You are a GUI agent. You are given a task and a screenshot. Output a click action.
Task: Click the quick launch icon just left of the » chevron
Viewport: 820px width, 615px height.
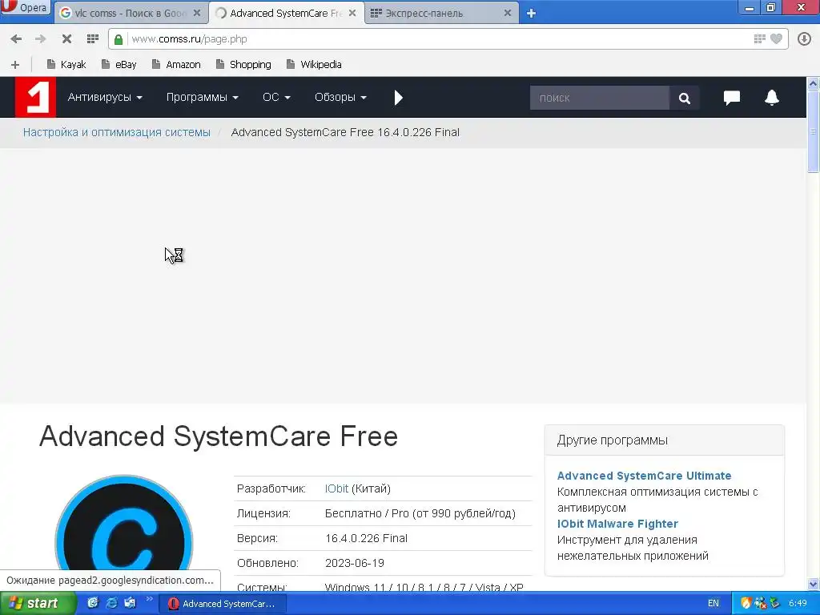[130, 603]
